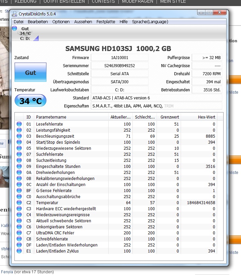Click the blue Gut health status button
This screenshot has width=241, height=275.
pyautogui.click(x=31, y=72)
